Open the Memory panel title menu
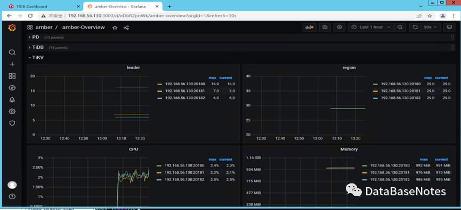Screen dimensions: 461x210 (349, 149)
